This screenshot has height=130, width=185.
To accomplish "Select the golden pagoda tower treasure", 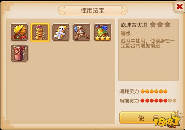I will coord(40,32).
